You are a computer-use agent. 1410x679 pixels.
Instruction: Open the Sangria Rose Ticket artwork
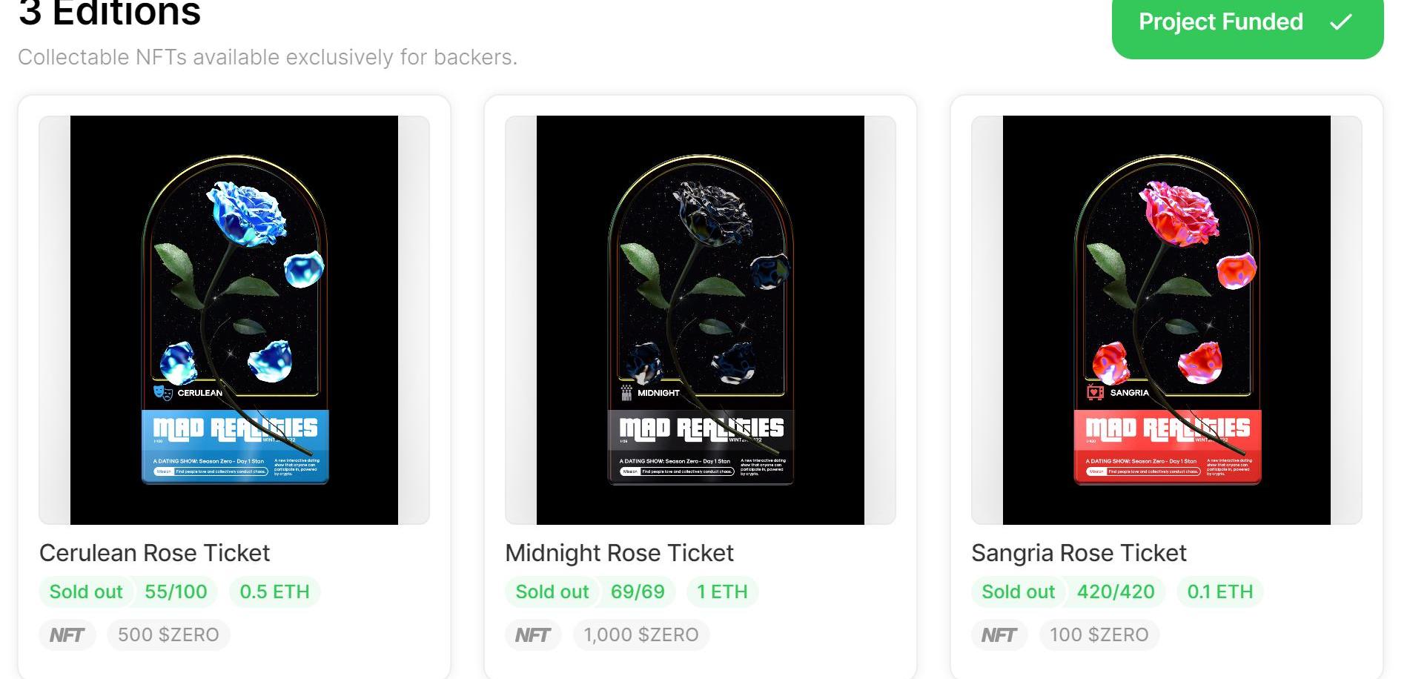[1167, 319]
